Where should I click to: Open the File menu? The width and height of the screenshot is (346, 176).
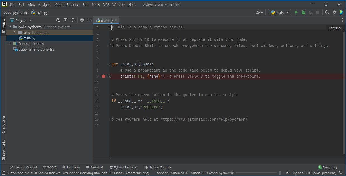click(x=13, y=4)
